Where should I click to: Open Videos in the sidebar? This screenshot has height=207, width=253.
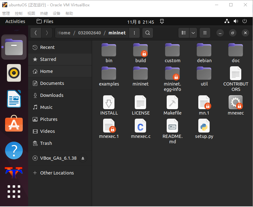coord(60,131)
